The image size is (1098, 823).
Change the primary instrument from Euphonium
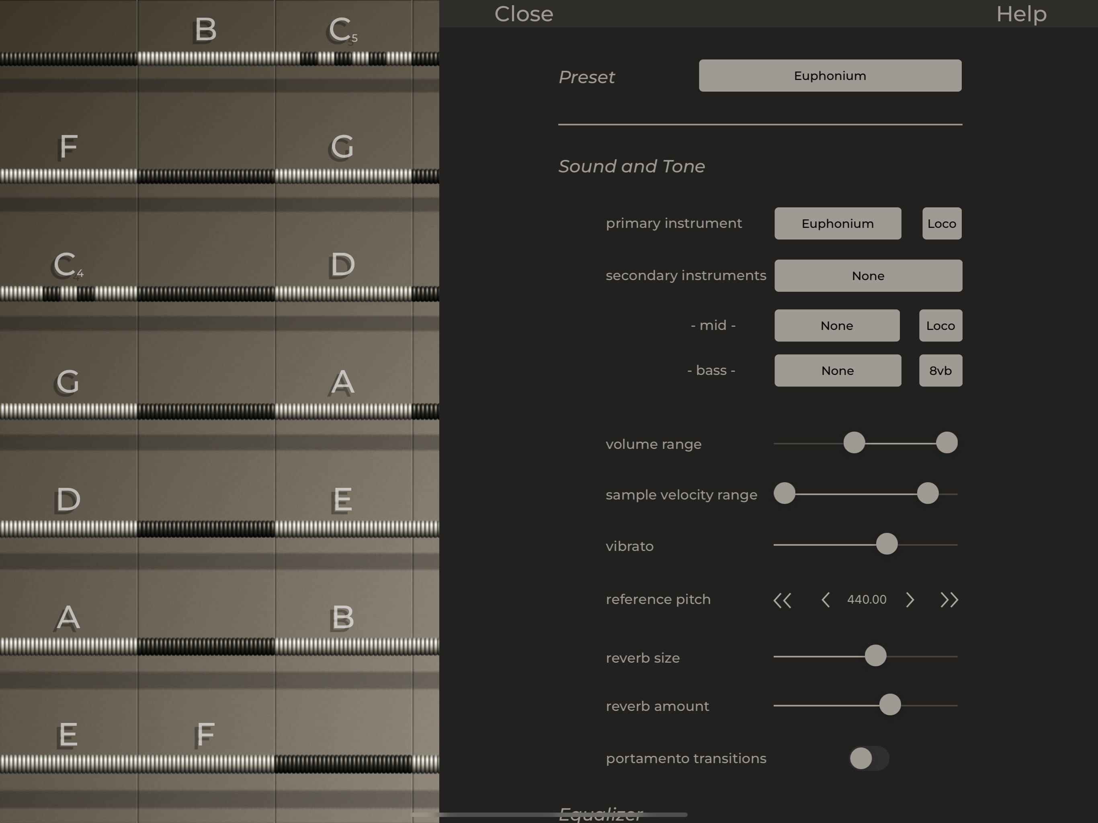coord(838,223)
